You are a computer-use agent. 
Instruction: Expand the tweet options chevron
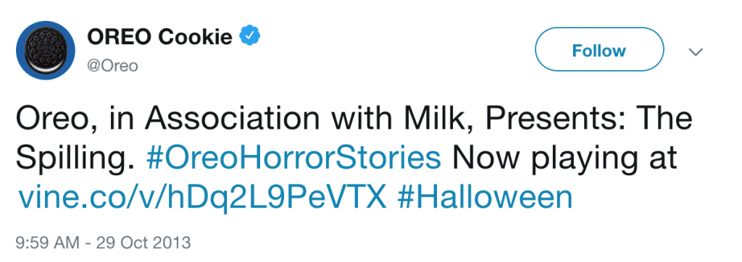click(x=696, y=51)
